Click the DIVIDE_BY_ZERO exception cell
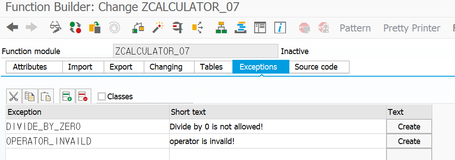Screen dimensions: 455x160 [87, 126]
